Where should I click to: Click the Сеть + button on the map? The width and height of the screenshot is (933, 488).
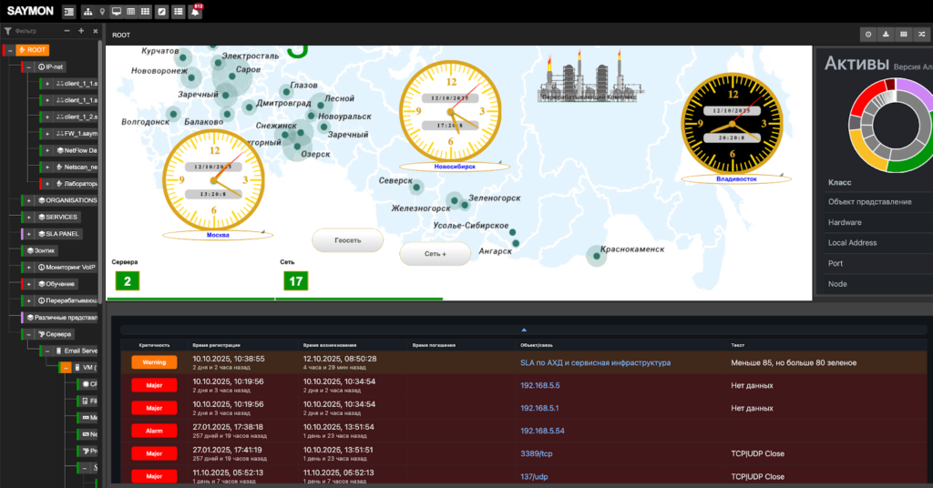pos(435,254)
